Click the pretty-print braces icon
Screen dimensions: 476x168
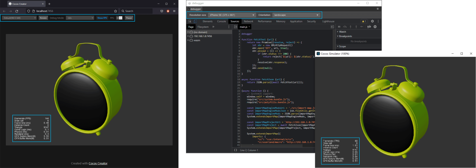coord(235,150)
